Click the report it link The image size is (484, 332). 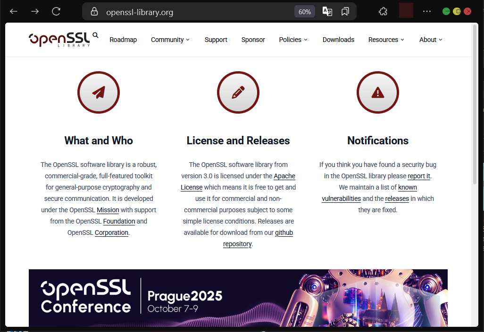[419, 176]
